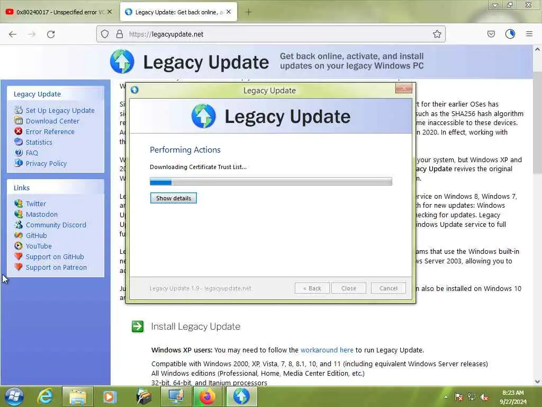Click the green arrow Install Legacy Update icon
The height and width of the screenshot is (407, 542).
coord(138,326)
